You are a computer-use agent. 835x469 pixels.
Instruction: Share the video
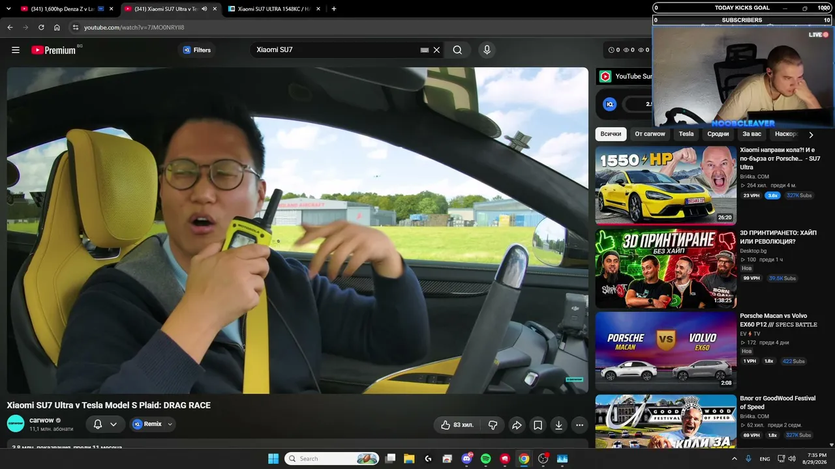[517, 425]
